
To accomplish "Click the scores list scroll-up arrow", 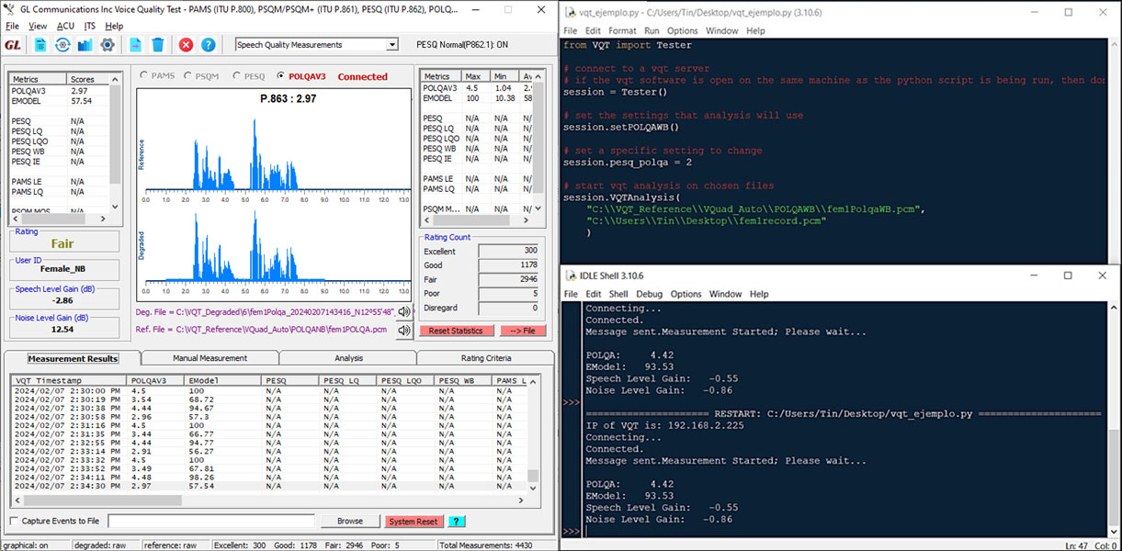I will click(116, 79).
